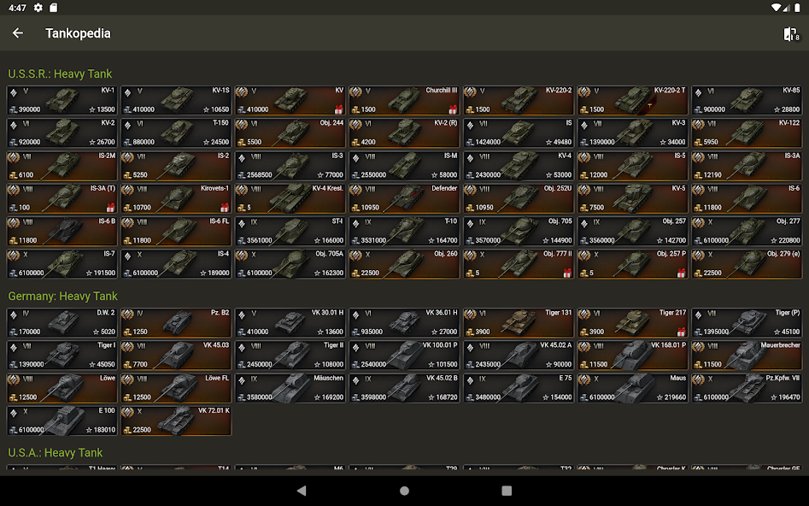Tap the back arrow beside Tankopedia
The image size is (809, 506).
tap(18, 33)
